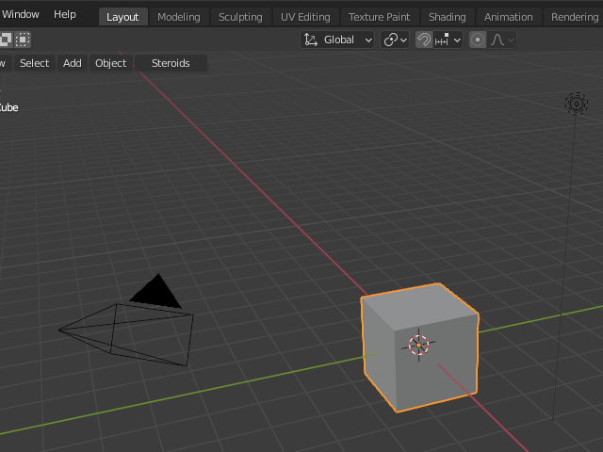603x452 pixels.
Task: Switch to the Modeling workspace tab
Action: click(178, 17)
